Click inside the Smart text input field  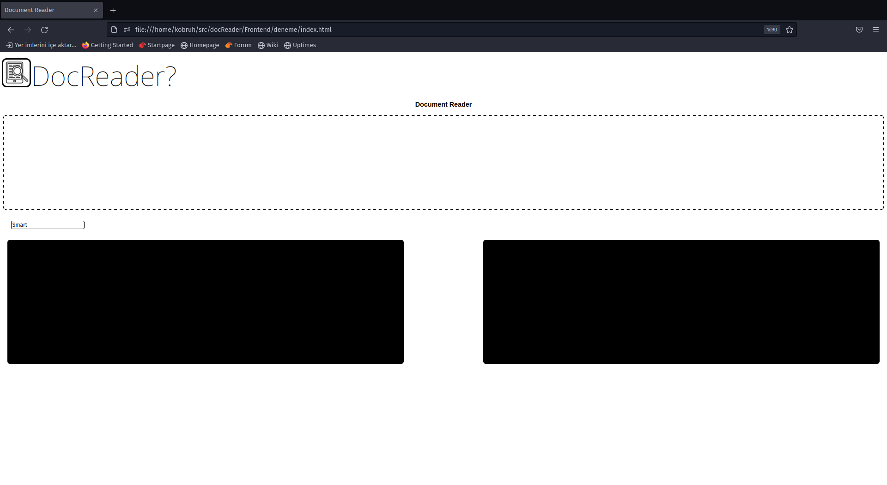48,225
